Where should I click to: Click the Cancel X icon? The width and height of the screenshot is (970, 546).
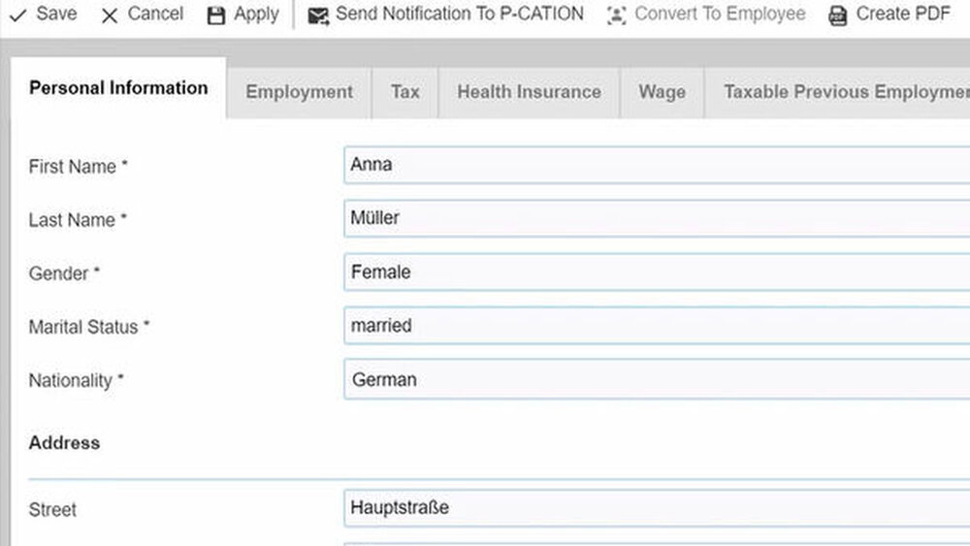110,16
